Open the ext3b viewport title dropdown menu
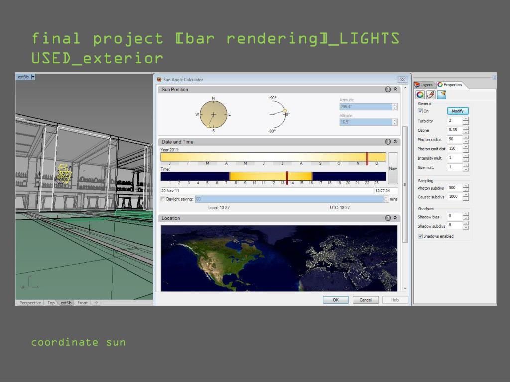The image size is (510, 382). click(33, 77)
